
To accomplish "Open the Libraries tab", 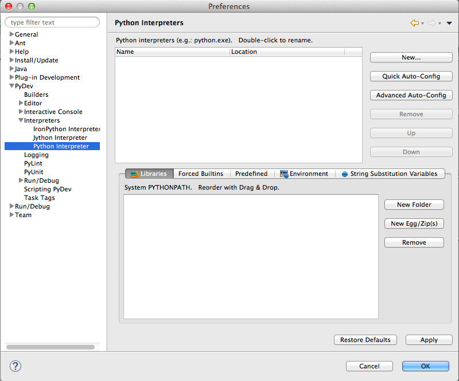I will [149, 174].
